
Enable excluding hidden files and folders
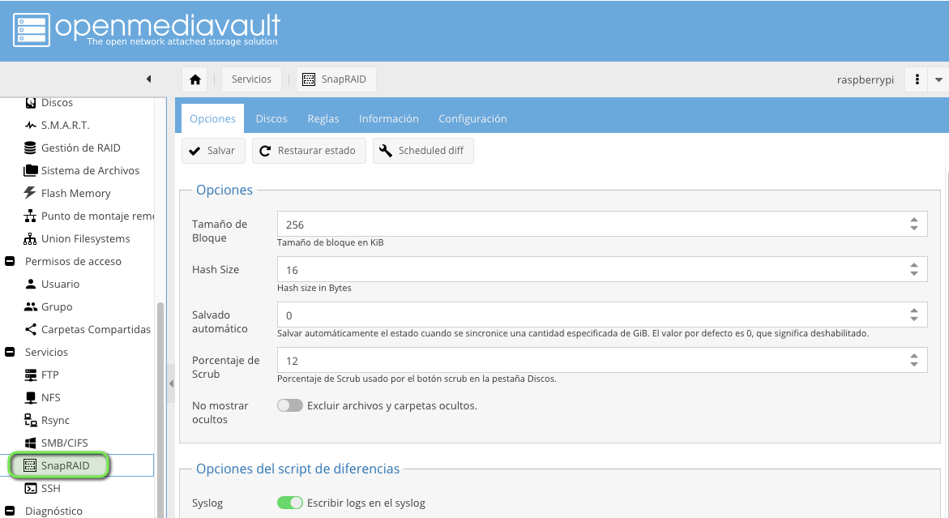(289, 405)
